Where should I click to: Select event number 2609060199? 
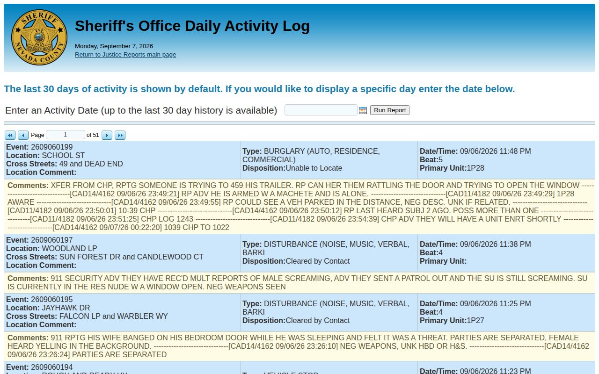coord(52,147)
